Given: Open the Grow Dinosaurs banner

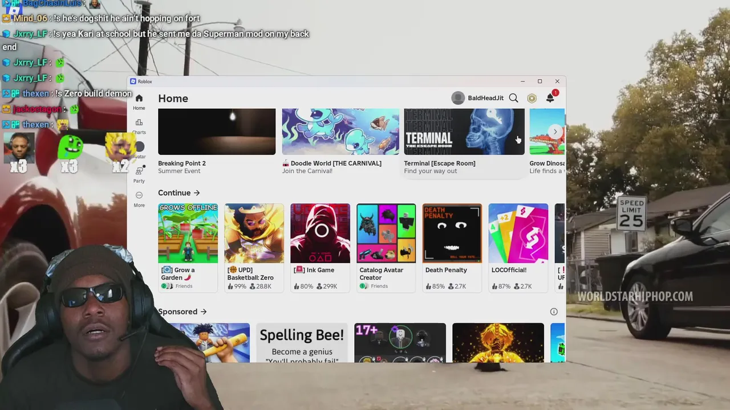Looking at the screenshot, I should 547,132.
